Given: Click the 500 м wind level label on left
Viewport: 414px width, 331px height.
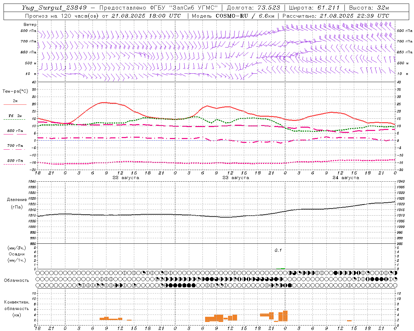Looking at the screenshot, I should tap(31, 63).
